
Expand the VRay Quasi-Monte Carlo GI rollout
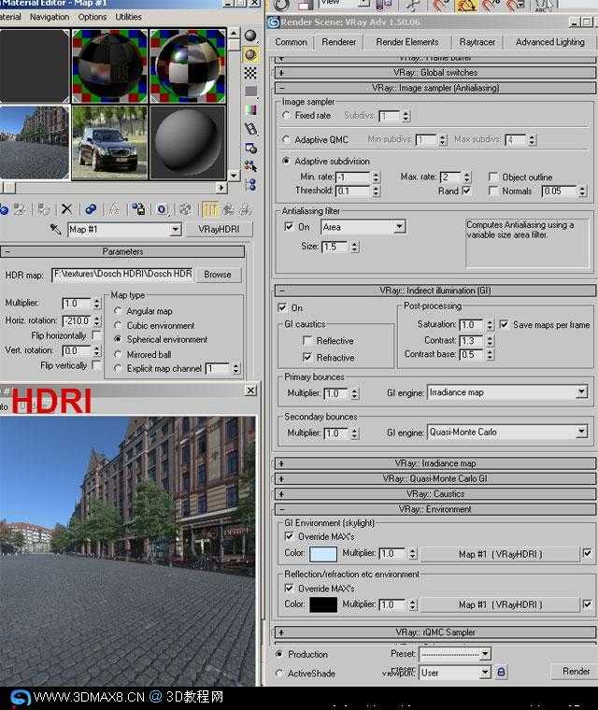click(x=434, y=478)
